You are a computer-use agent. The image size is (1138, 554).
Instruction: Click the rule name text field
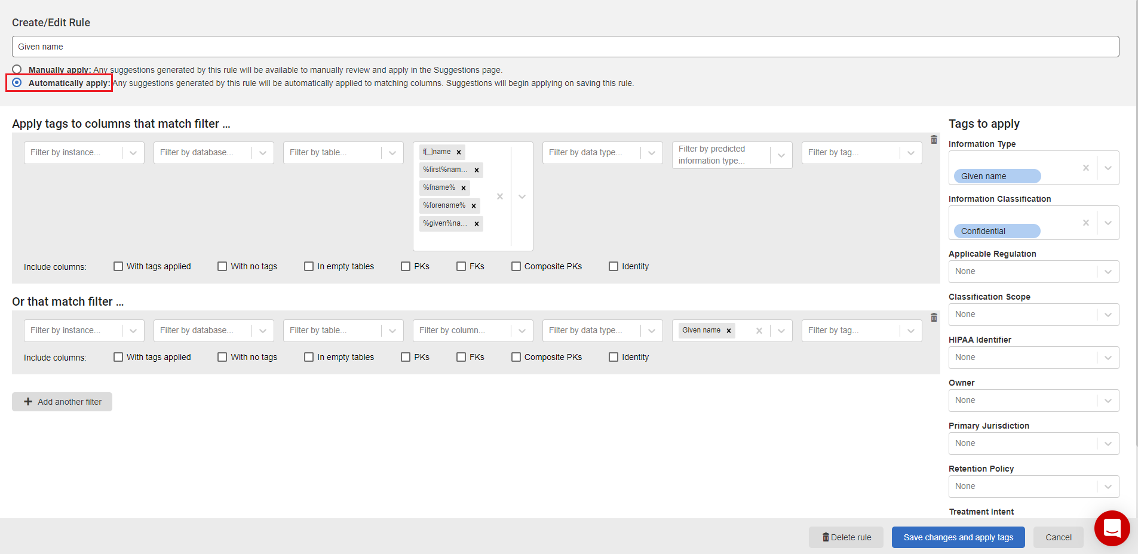pos(565,47)
